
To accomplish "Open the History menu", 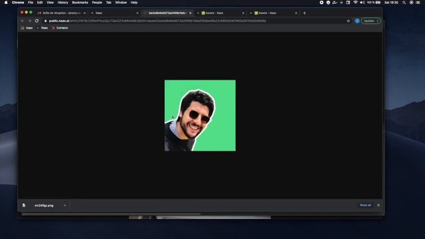I will (x=62, y=3).
